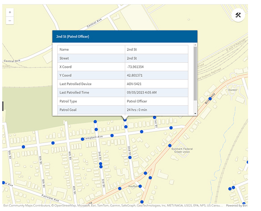
Task: Open the Powered by Esri link
Action: coord(237,206)
